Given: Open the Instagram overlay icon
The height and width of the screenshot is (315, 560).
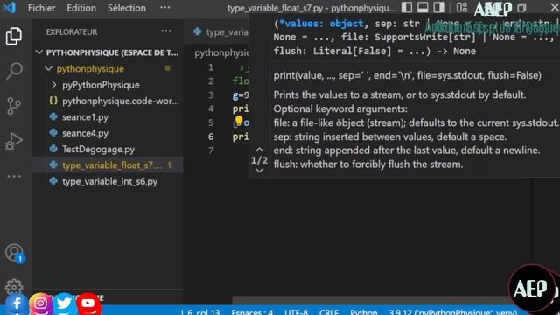Looking at the screenshot, I should (x=40, y=304).
